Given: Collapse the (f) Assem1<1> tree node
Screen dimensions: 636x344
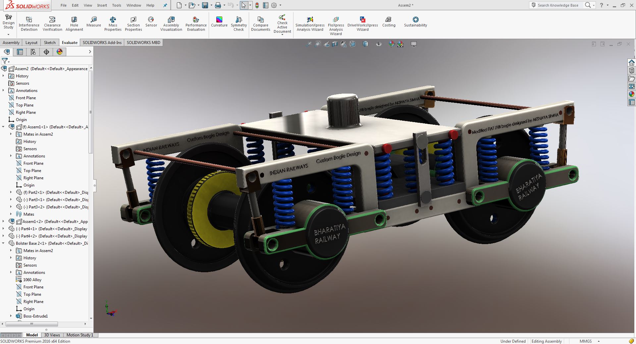Looking at the screenshot, I should point(3,127).
